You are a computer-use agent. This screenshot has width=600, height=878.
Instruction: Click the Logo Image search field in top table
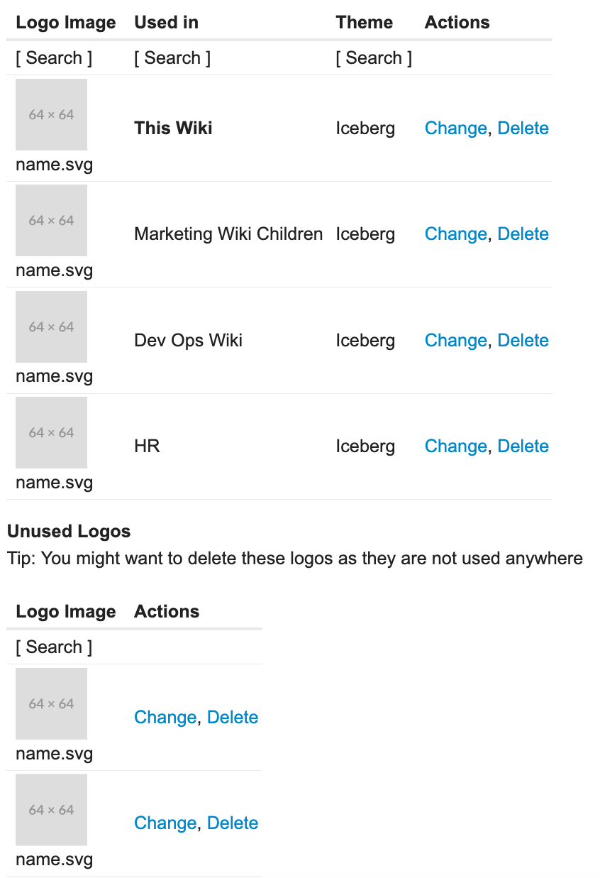(54, 58)
